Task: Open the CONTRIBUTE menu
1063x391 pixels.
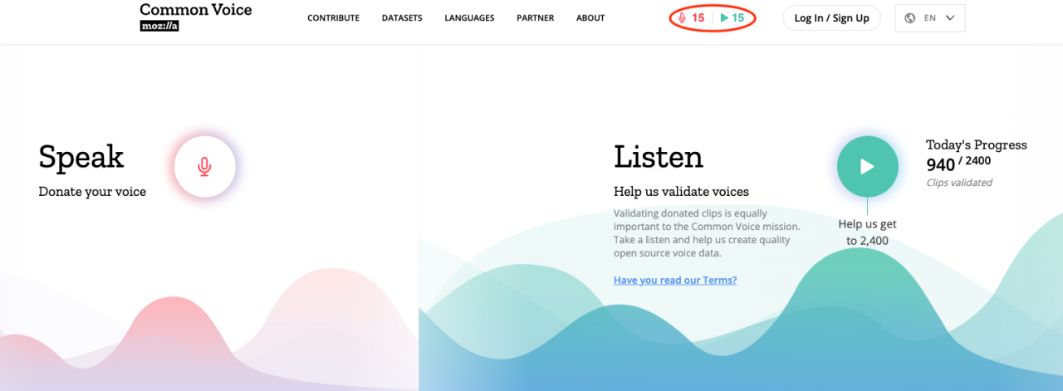Action: [333, 18]
